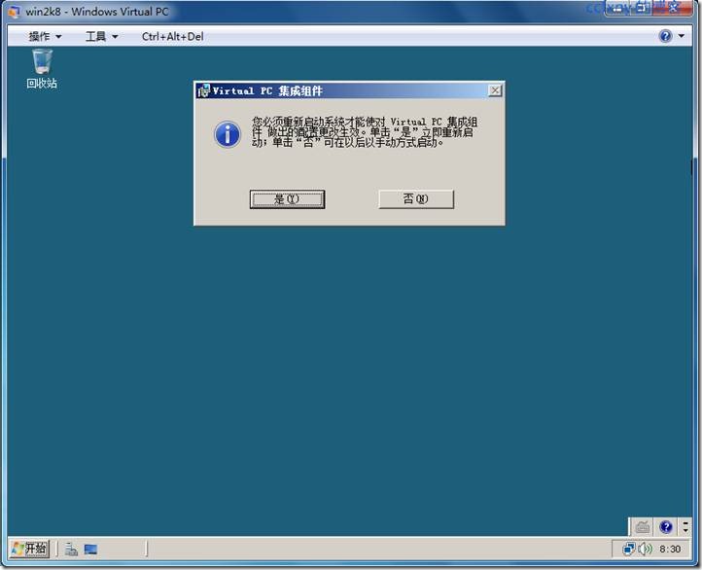Click the win2k8 window title icon
The height and width of the screenshot is (570, 702).
pyautogui.click(x=14, y=12)
